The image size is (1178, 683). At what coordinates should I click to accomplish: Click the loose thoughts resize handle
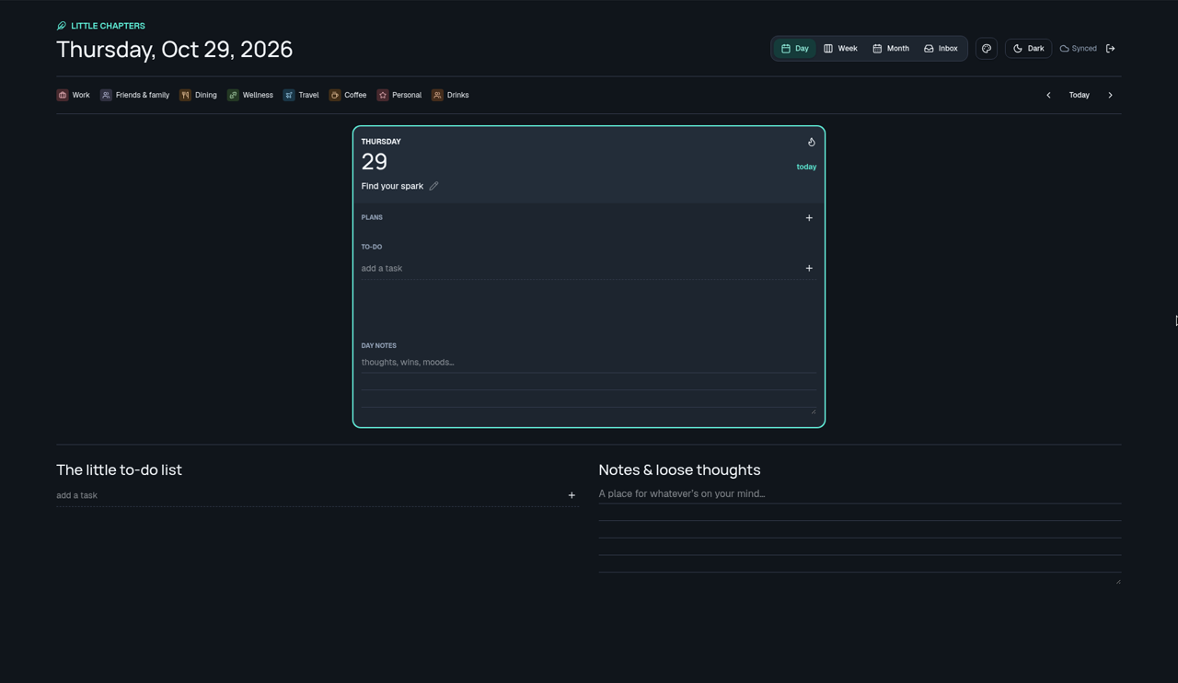pos(1117,581)
